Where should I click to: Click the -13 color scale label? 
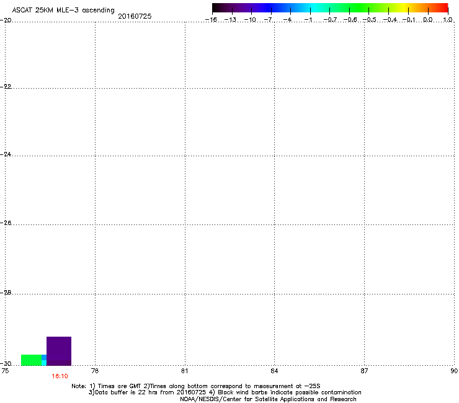(x=230, y=20)
